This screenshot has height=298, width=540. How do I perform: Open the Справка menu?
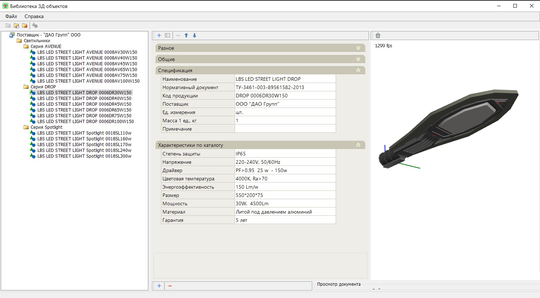point(34,16)
